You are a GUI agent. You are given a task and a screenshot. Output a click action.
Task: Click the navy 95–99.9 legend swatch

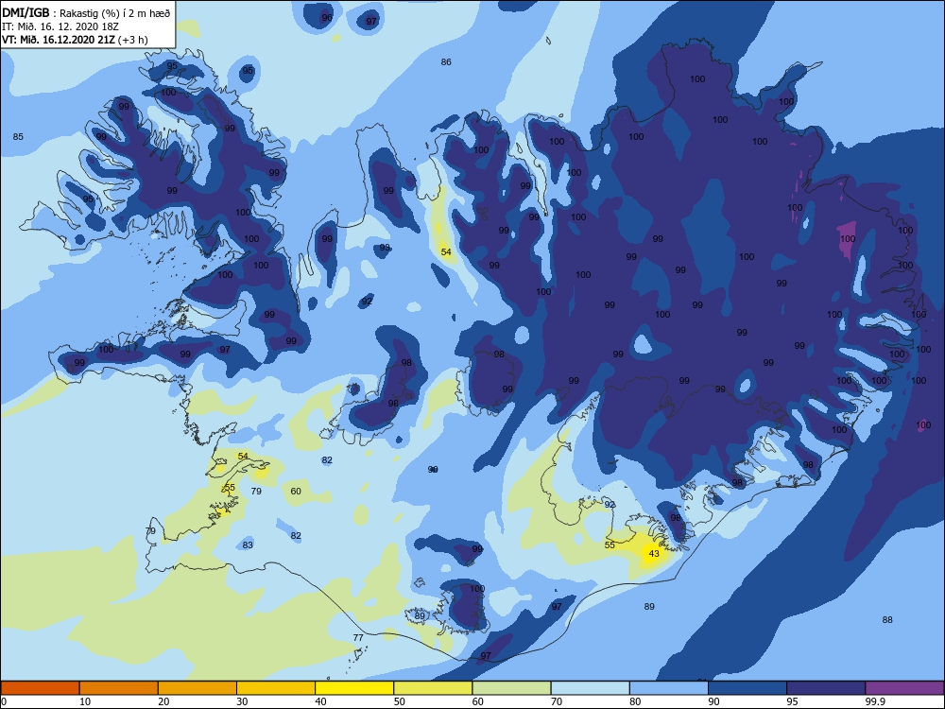click(826, 688)
